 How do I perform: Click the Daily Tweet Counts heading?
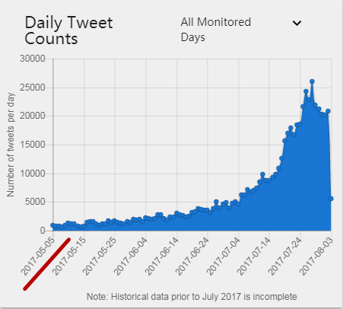click(x=68, y=30)
